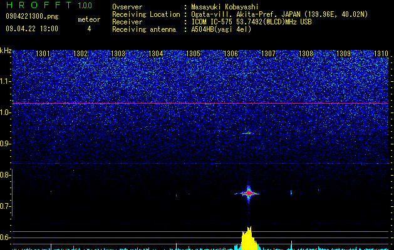Click the 1310 time marker
Image resolution: width=394 pixels, height=250 pixels.
(x=381, y=54)
